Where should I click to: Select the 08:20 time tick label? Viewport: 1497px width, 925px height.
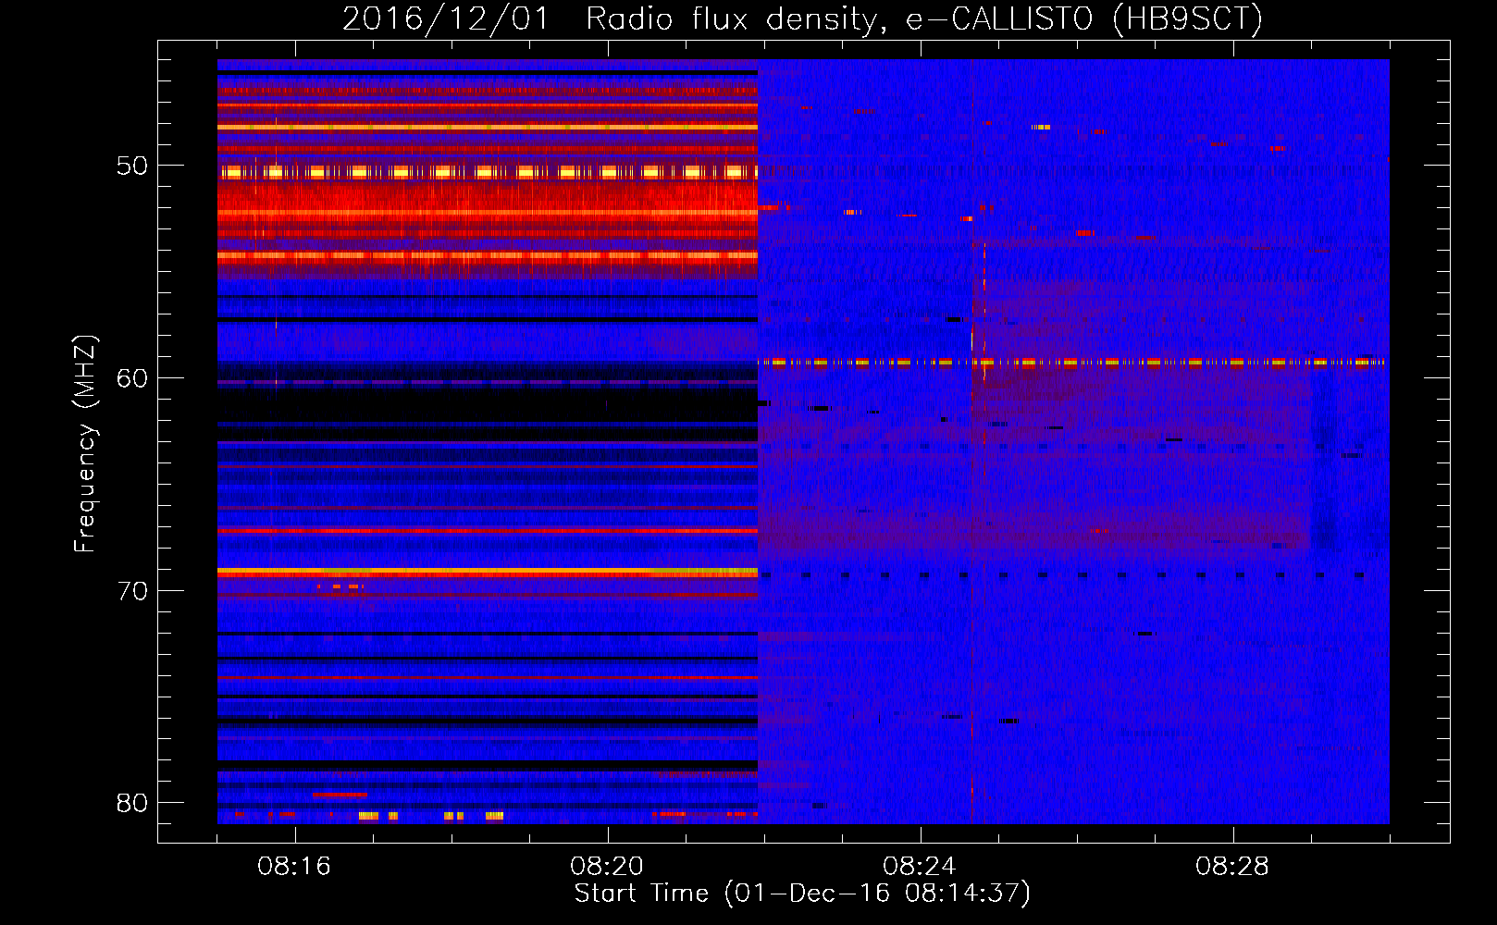(607, 867)
